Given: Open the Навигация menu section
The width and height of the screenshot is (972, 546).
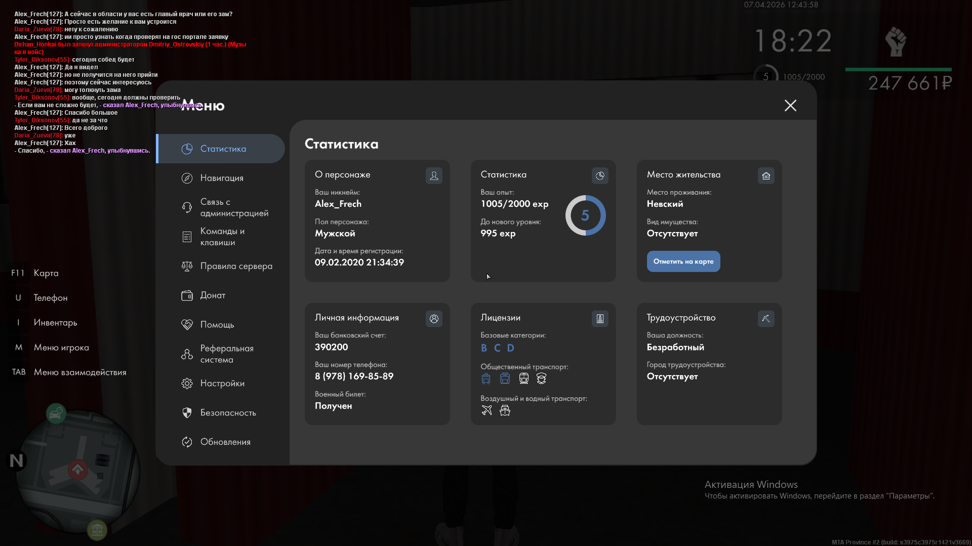Looking at the screenshot, I should point(221,178).
